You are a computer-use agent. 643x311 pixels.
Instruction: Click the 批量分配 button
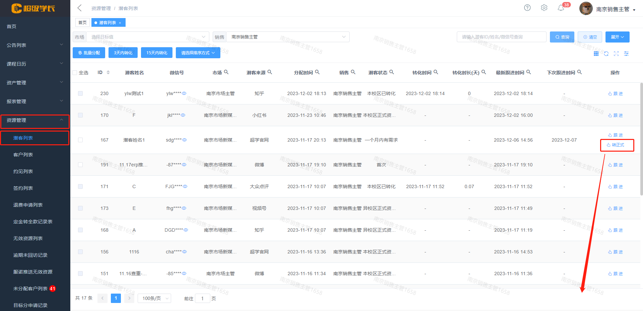89,53
